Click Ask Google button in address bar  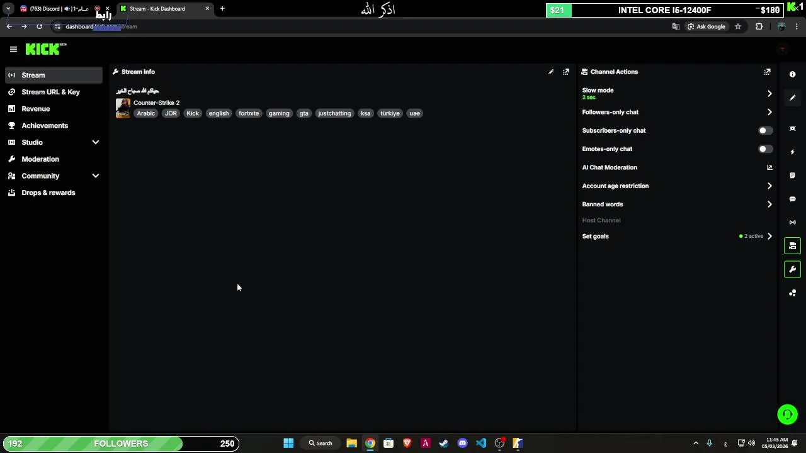[707, 26]
